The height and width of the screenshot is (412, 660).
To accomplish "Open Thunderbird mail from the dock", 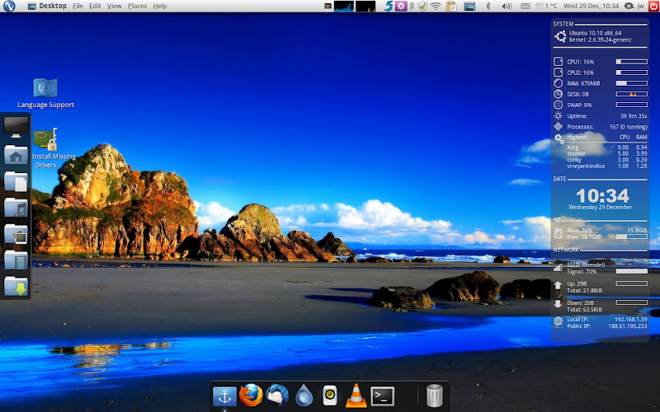I will click(x=277, y=396).
